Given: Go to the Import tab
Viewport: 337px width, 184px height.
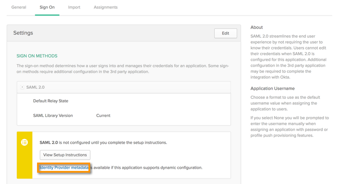Looking at the screenshot, I should [x=74, y=7].
